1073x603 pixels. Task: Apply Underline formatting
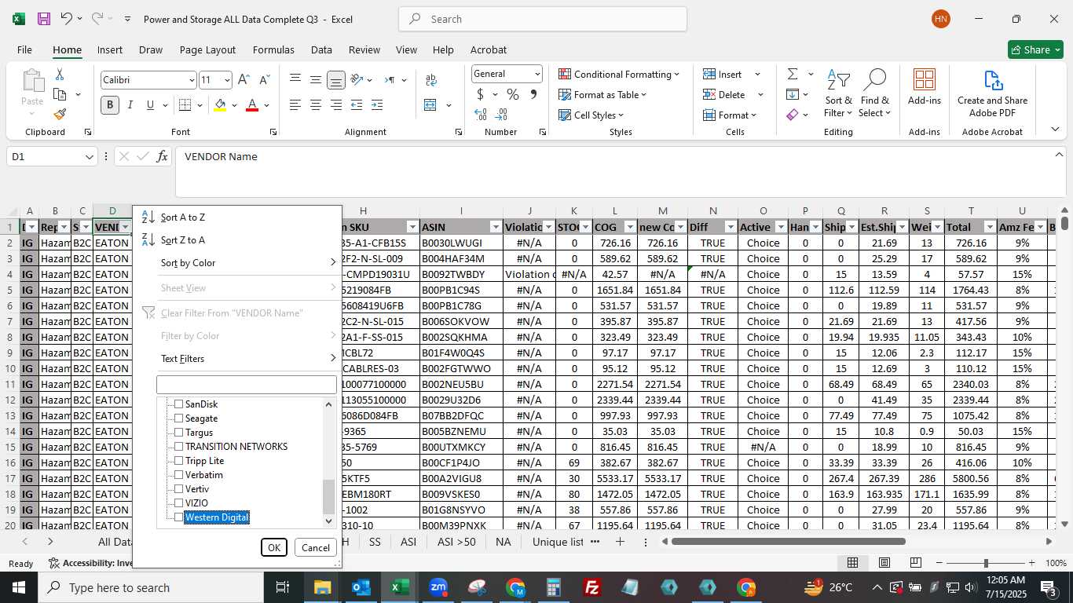[150, 105]
